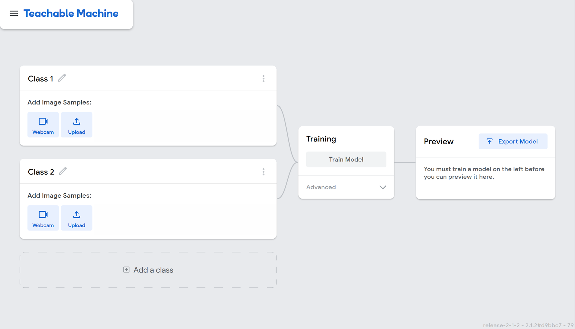Click the Training panel title
Image resolution: width=575 pixels, height=329 pixels.
coord(321,139)
